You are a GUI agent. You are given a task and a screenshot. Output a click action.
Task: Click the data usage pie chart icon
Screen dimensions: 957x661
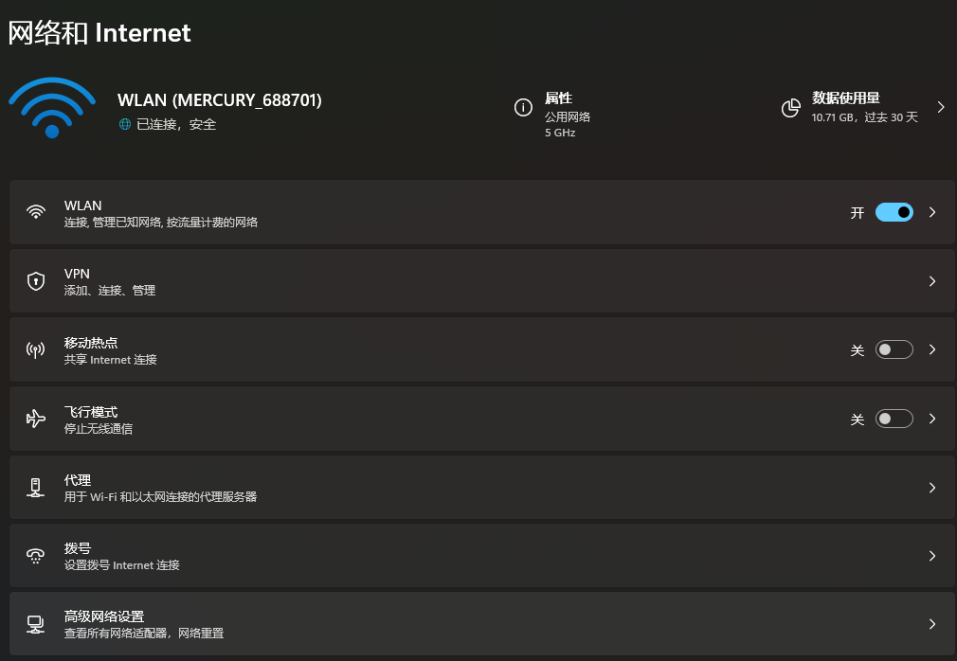790,108
